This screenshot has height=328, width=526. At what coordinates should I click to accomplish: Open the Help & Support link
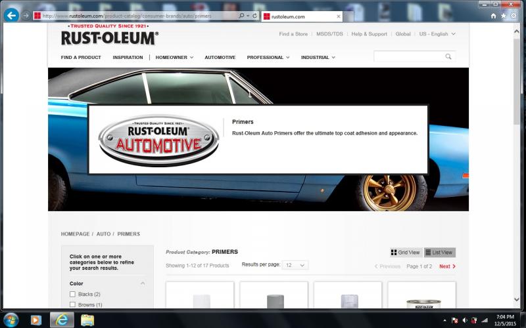click(x=369, y=34)
